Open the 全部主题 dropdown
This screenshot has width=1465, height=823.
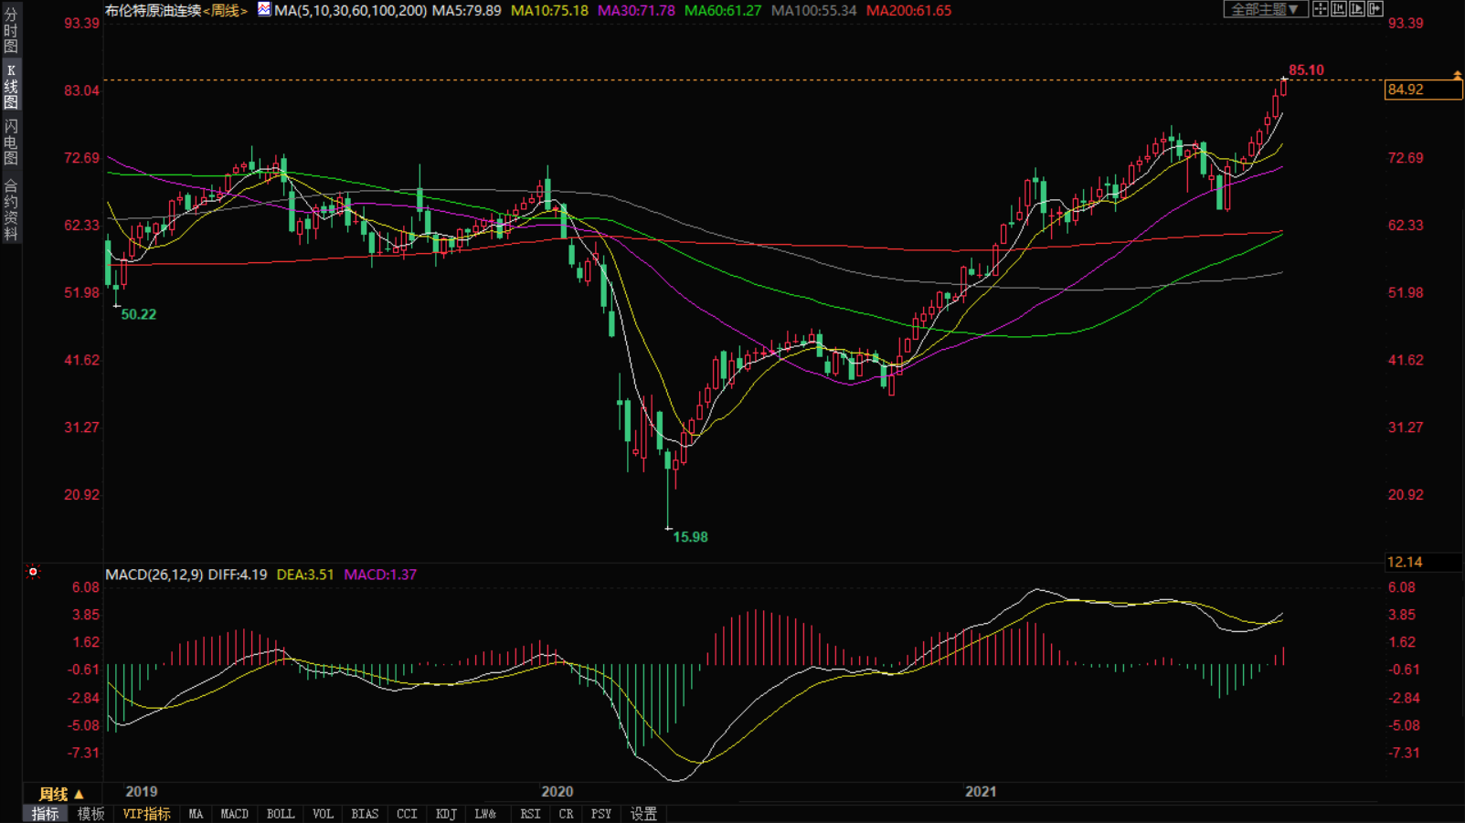click(1265, 9)
